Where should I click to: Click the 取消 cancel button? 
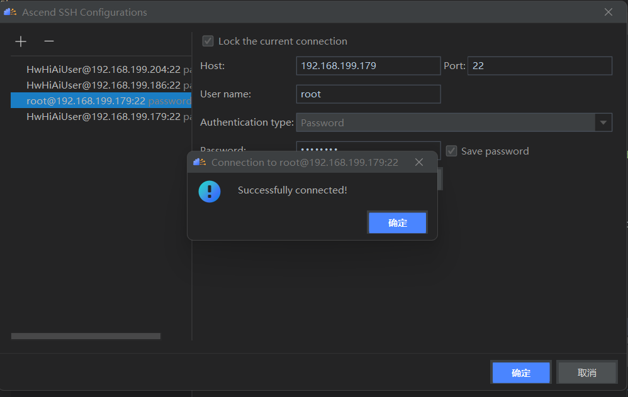586,373
